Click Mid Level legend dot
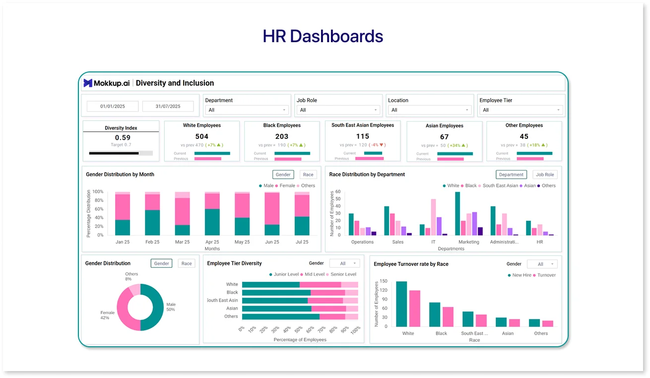 click(302, 274)
